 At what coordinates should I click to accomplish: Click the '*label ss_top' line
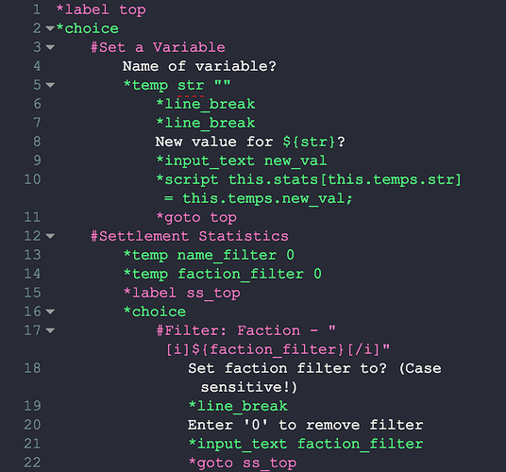pos(181,293)
